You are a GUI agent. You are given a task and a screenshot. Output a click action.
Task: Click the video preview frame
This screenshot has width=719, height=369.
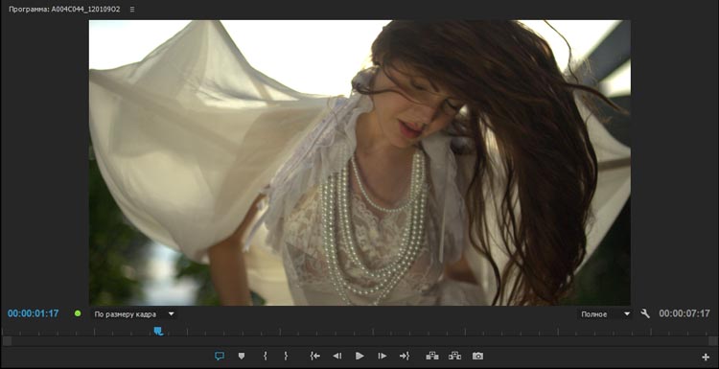click(x=359, y=163)
